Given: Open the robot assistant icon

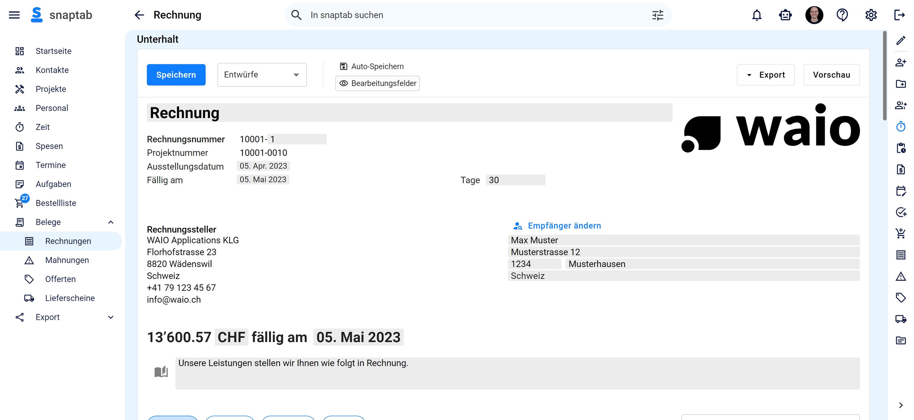Looking at the screenshot, I should 785,15.
